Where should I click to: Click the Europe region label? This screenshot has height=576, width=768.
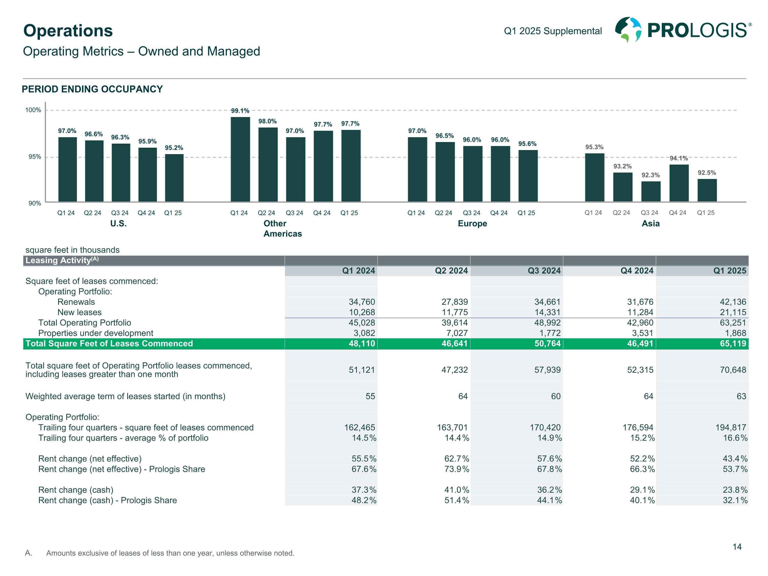point(472,223)
